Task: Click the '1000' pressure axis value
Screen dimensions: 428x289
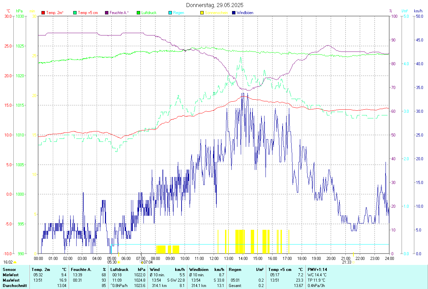Action: tap(20, 194)
